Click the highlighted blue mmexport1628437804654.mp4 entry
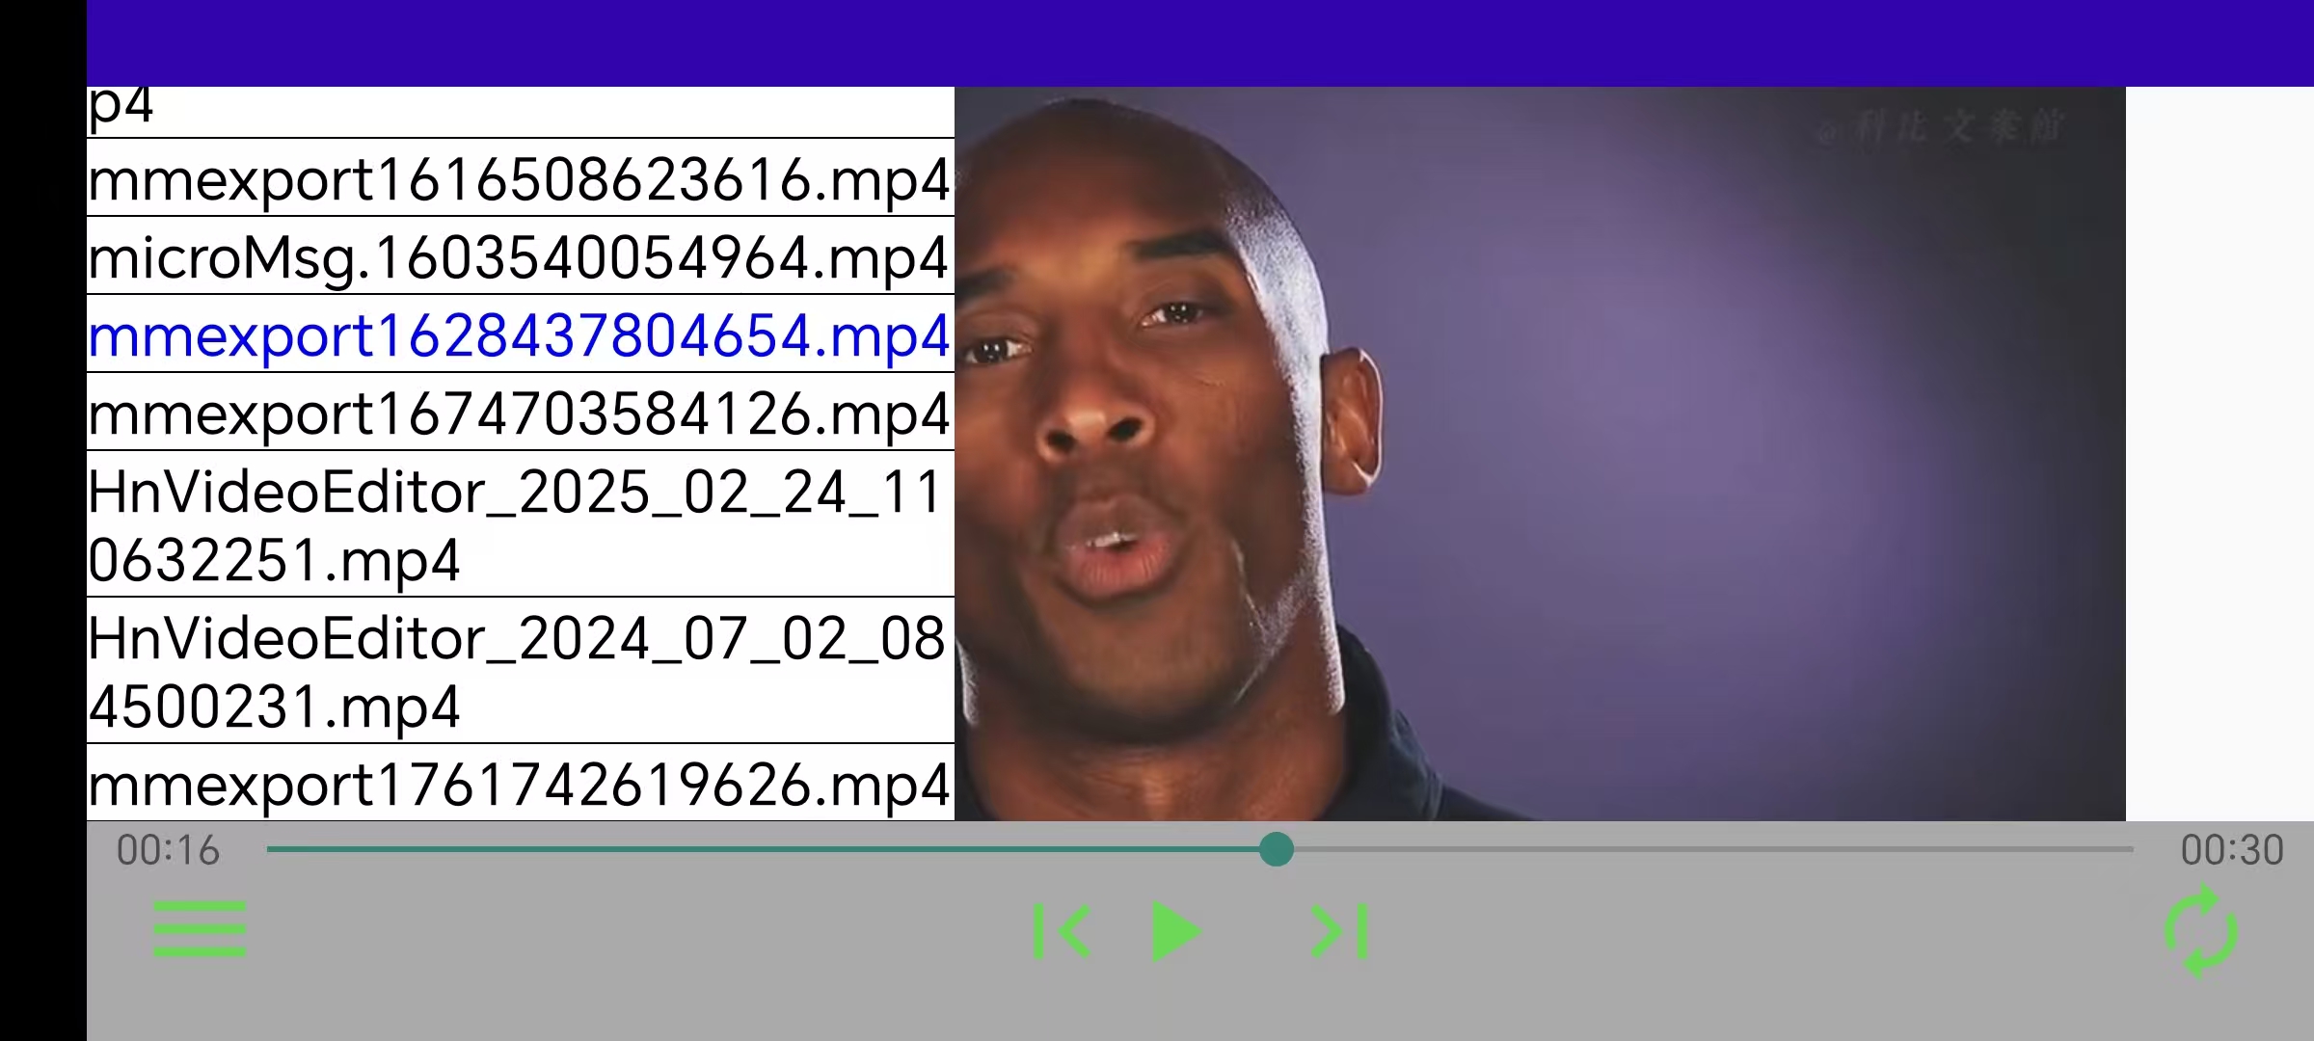Screen dimensions: 2314x1041 [520, 335]
